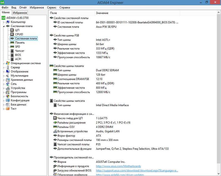Click the SPD module icon

click(x=12, y=47)
